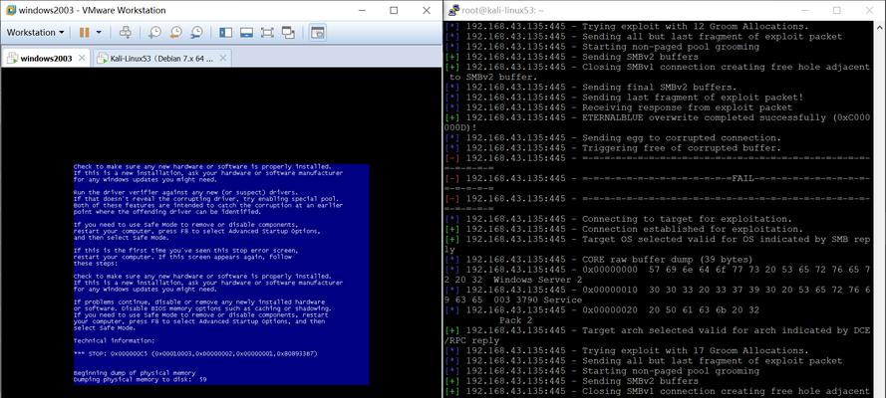Switch to the windows2003 tab
This screenshot has width=886, height=398.
pos(46,58)
